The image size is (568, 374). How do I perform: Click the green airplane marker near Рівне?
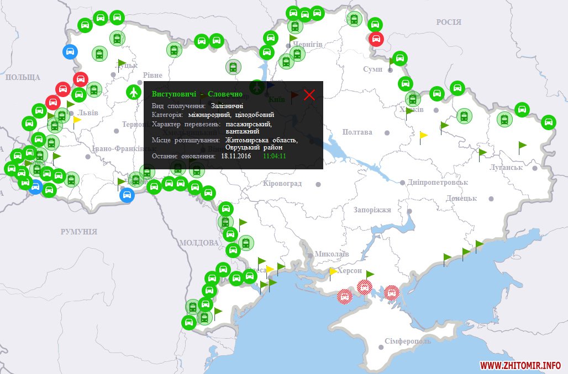coord(134,92)
